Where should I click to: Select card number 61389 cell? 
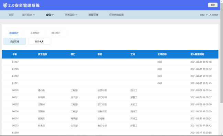pos(15,133)
